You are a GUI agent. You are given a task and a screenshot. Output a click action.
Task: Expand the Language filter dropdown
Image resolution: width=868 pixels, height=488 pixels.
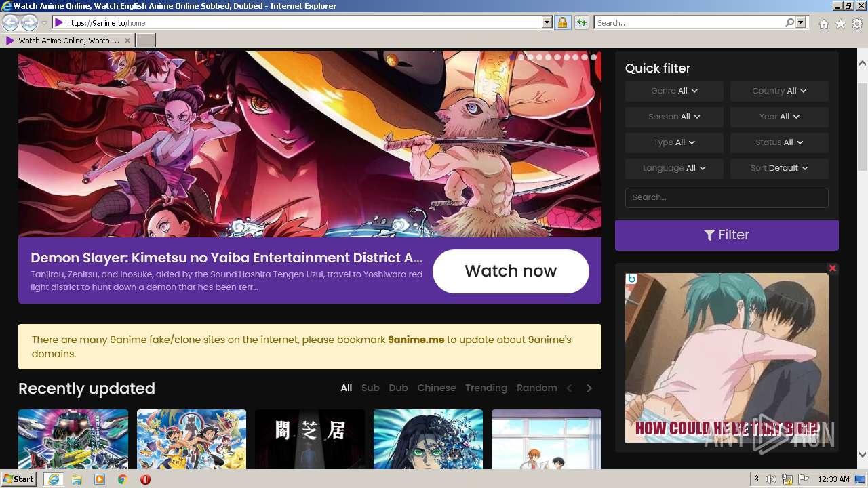tap(674, 168)
